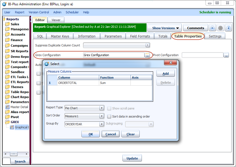Open Grex Configuration browse ellipsis button
Viewport: 236px width, 167px height.
[x=147, y=55]
